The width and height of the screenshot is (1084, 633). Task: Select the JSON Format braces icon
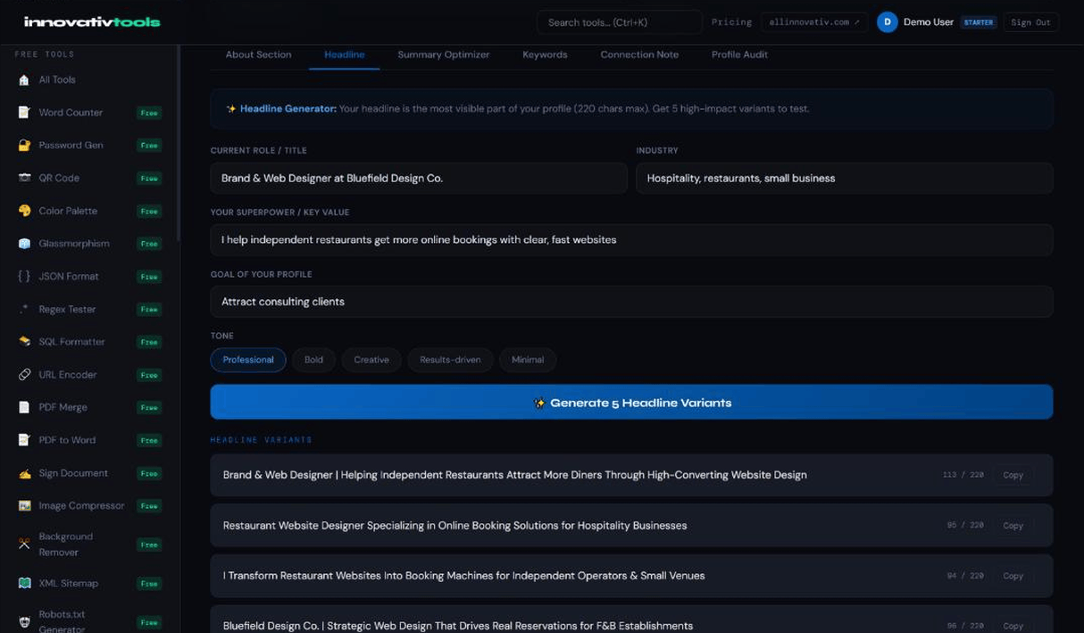24,276
